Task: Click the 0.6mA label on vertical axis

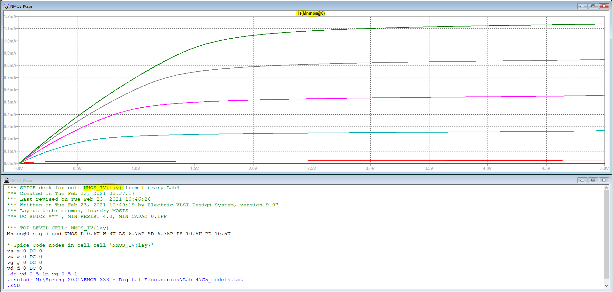Action: pyautogui.click(x=10, y=90)
